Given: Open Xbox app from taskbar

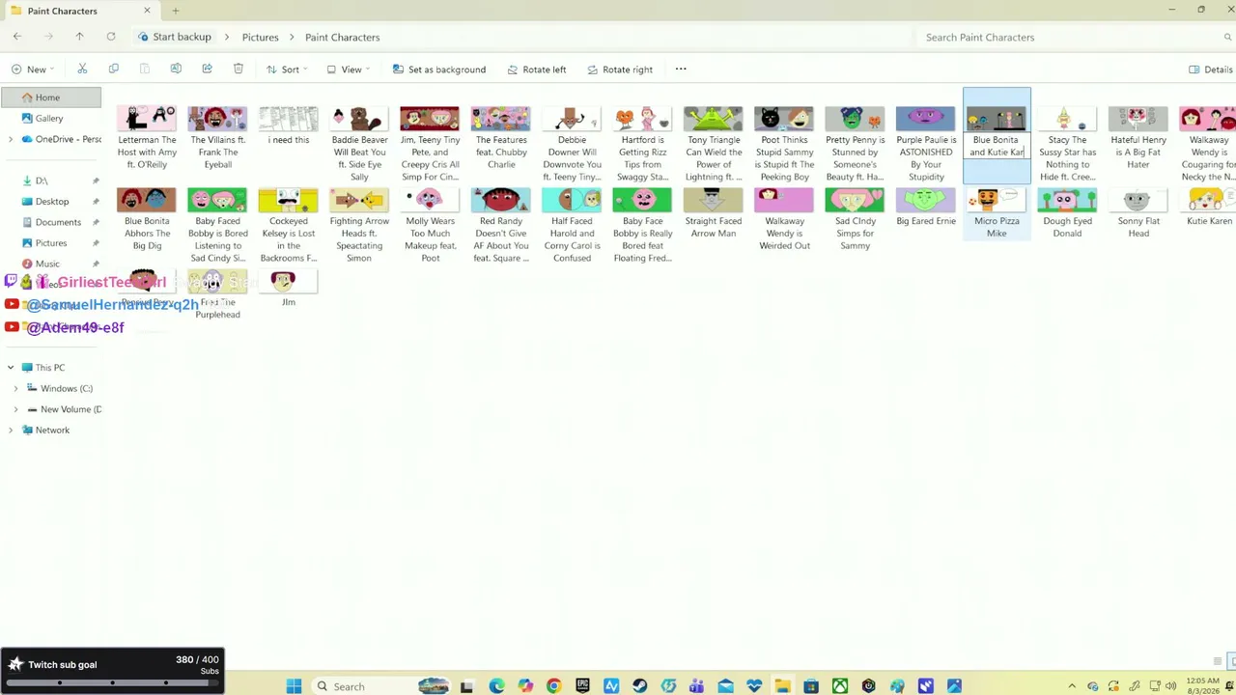Looking at the screenshot, I should [840, 686].
